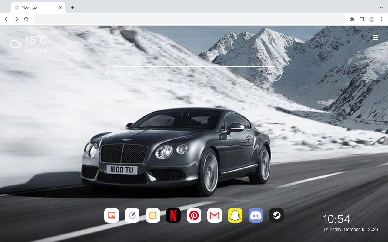Add a new tab with plus button
388x242 pixels.
pos(72,8)
